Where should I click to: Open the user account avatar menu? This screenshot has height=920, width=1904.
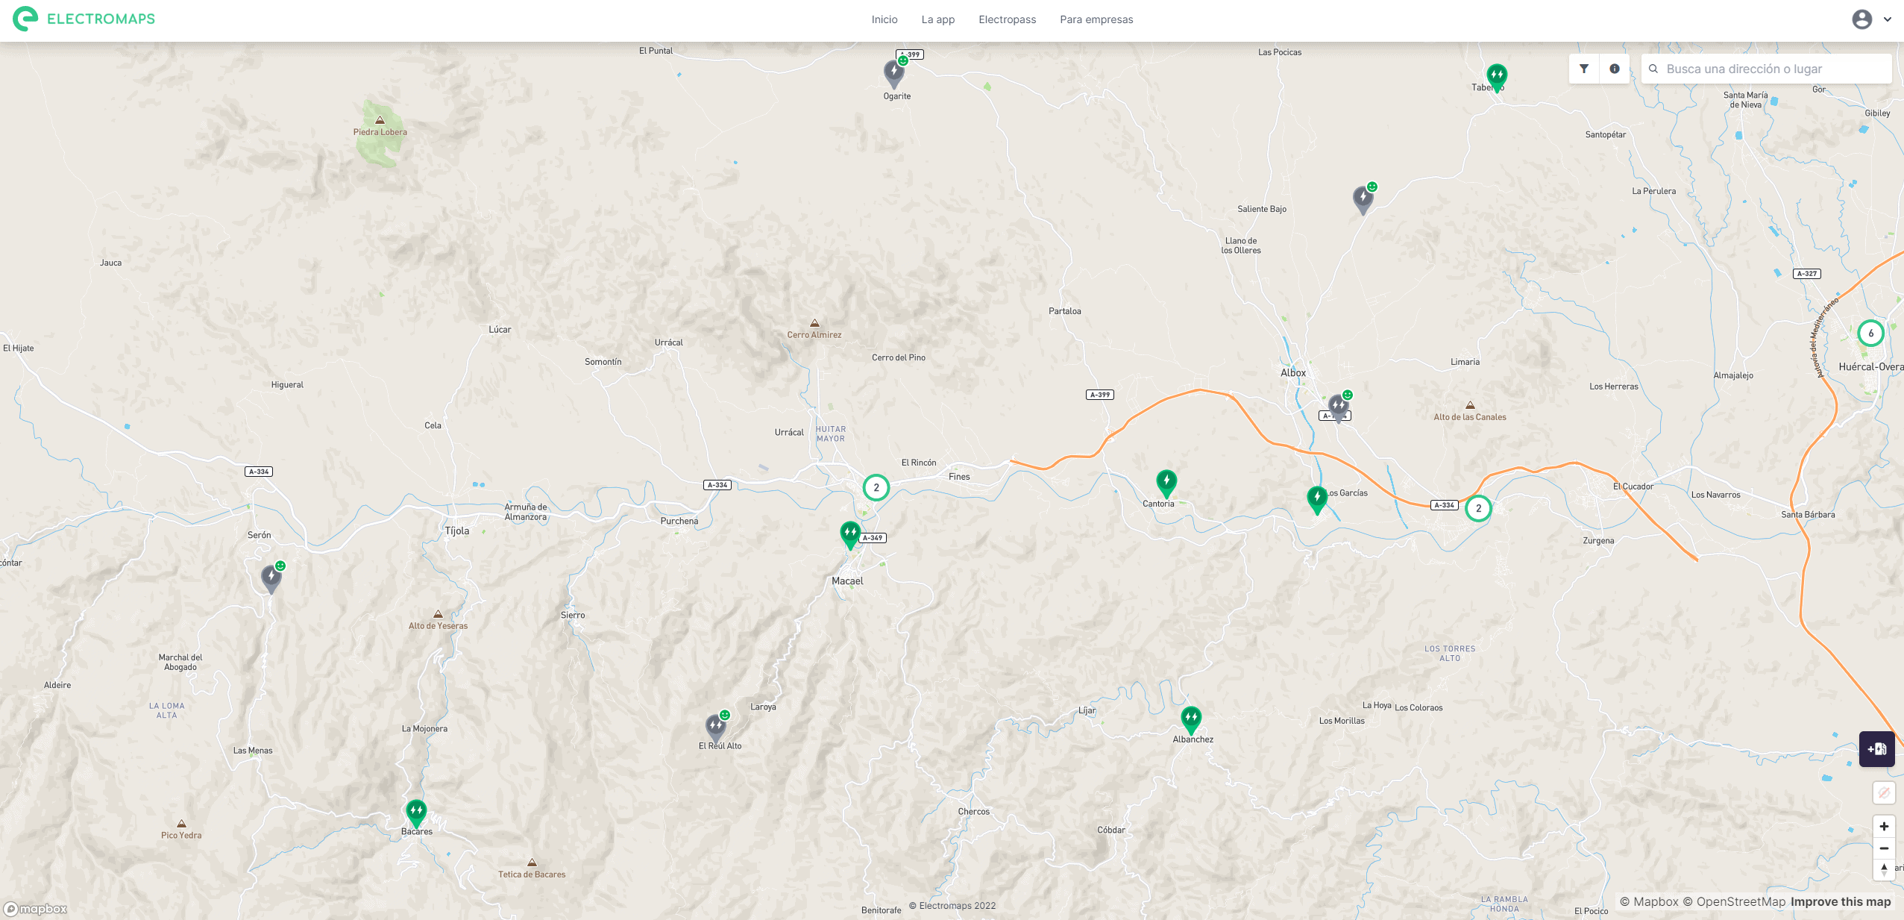1861,19
